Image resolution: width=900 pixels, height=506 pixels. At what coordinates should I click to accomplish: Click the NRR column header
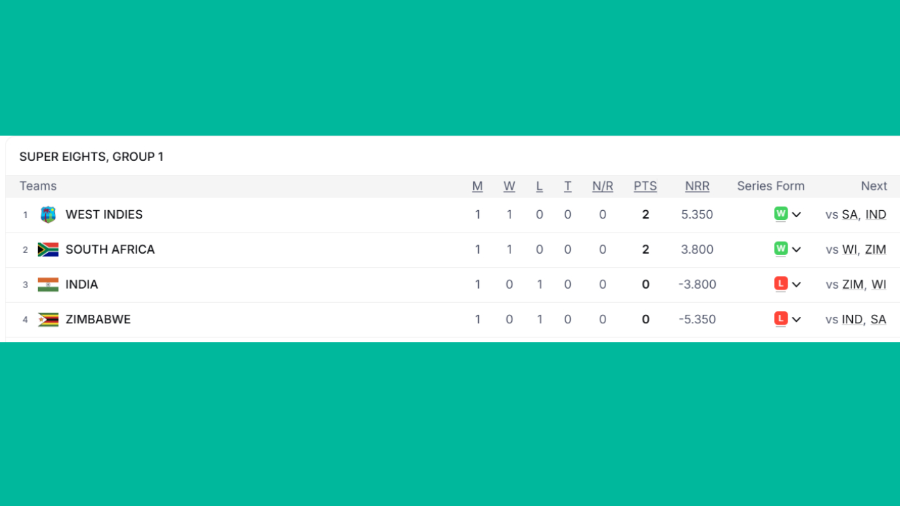click(x=697, y=186)
